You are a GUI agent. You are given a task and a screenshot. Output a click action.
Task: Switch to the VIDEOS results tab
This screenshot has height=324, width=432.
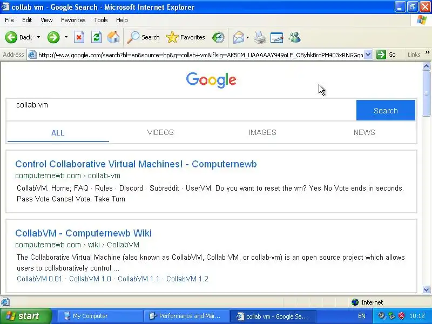click(160, 132)
